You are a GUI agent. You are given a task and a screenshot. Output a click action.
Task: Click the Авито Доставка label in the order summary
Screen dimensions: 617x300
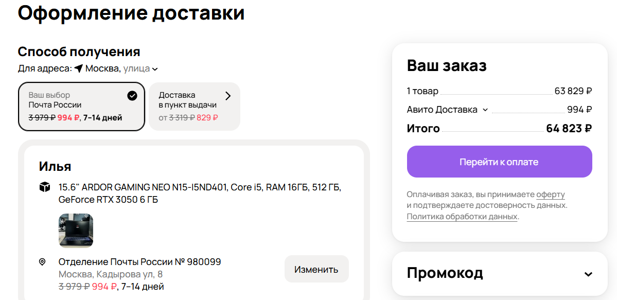point(442,110)
